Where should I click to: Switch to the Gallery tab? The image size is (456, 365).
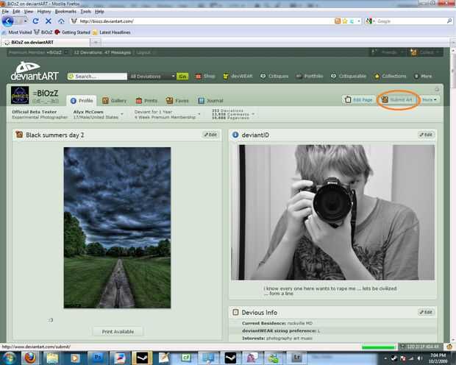point(114,100)
